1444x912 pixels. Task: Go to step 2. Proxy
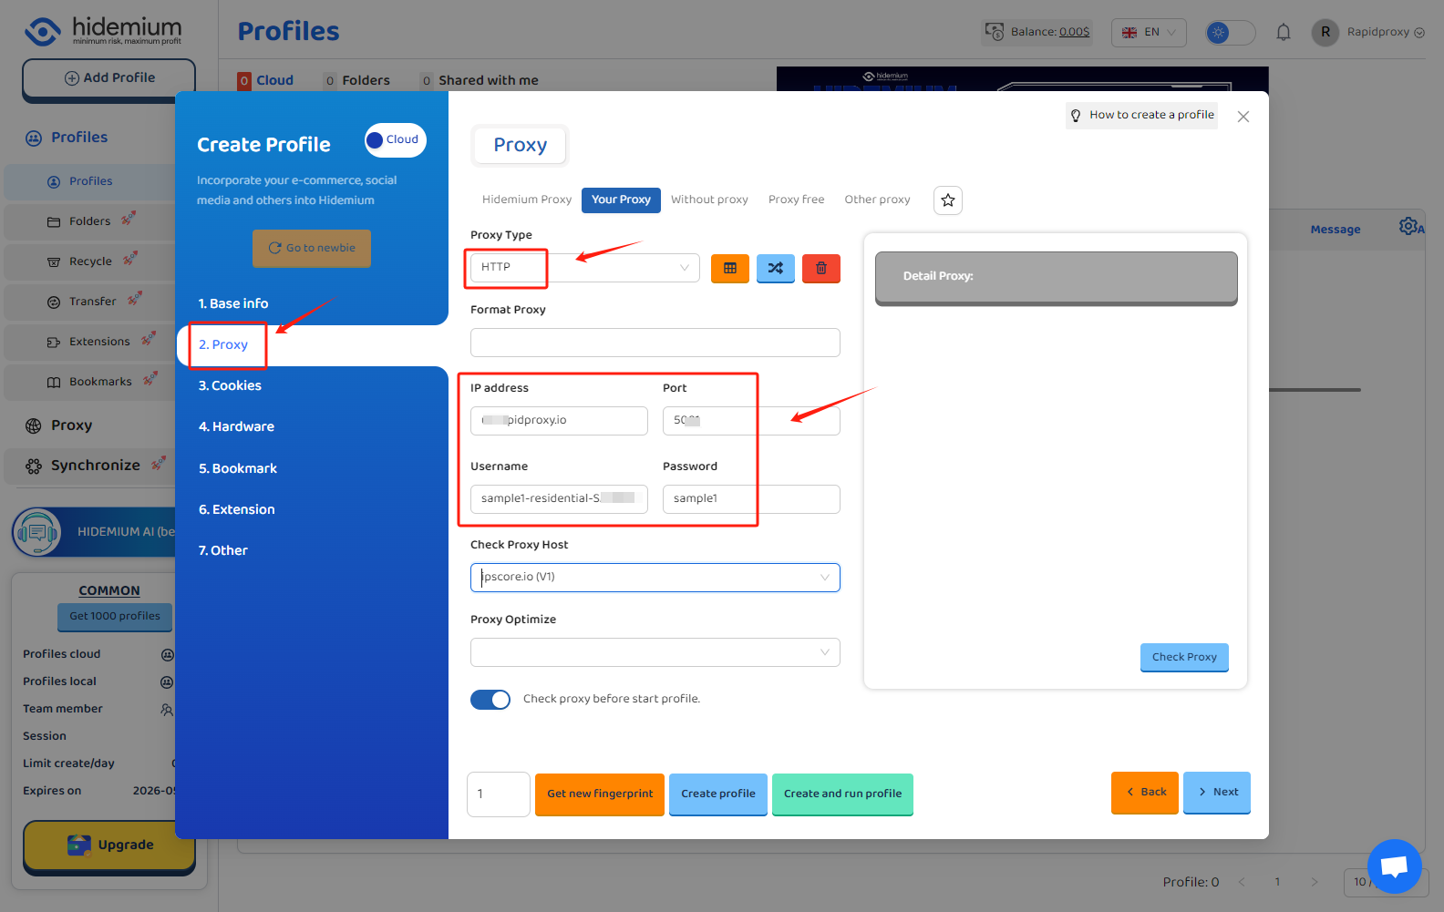pos(223,345)
